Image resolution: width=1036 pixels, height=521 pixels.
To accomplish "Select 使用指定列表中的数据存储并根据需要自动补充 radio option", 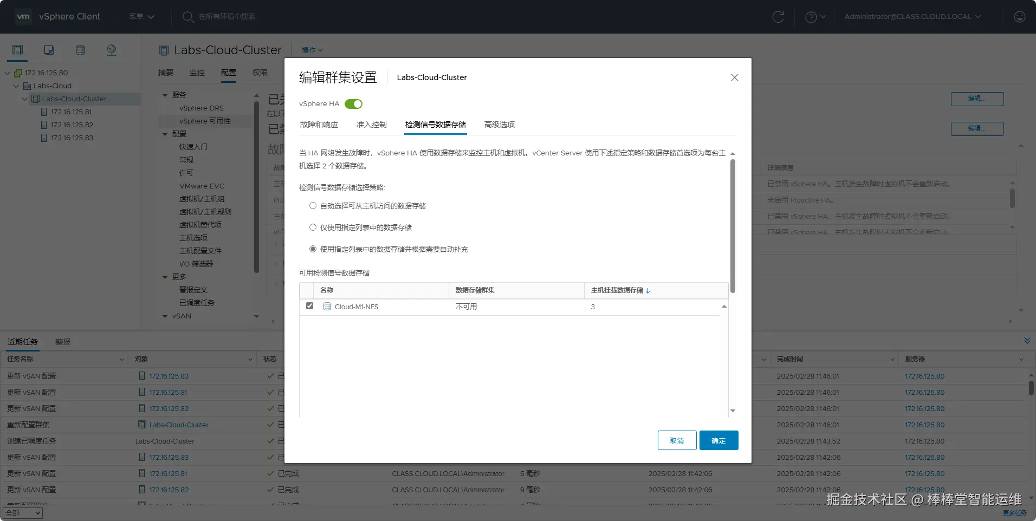I will click(313, 249).
